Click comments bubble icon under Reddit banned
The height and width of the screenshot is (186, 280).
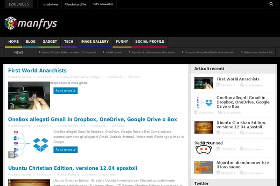click(x=242, y=149)
